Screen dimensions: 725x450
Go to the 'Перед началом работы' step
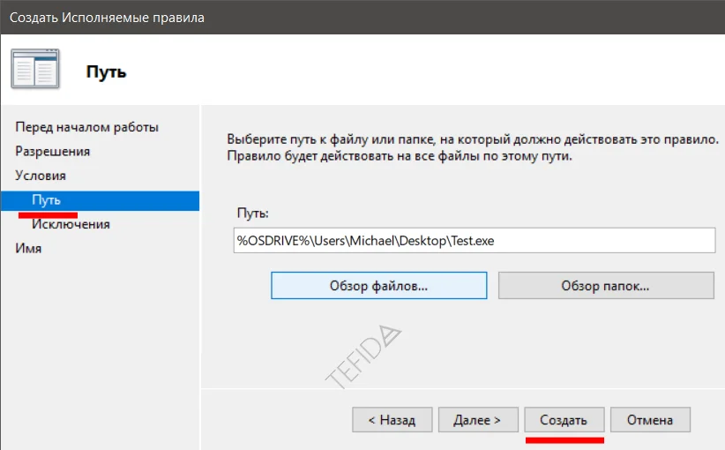coord(86,127)
